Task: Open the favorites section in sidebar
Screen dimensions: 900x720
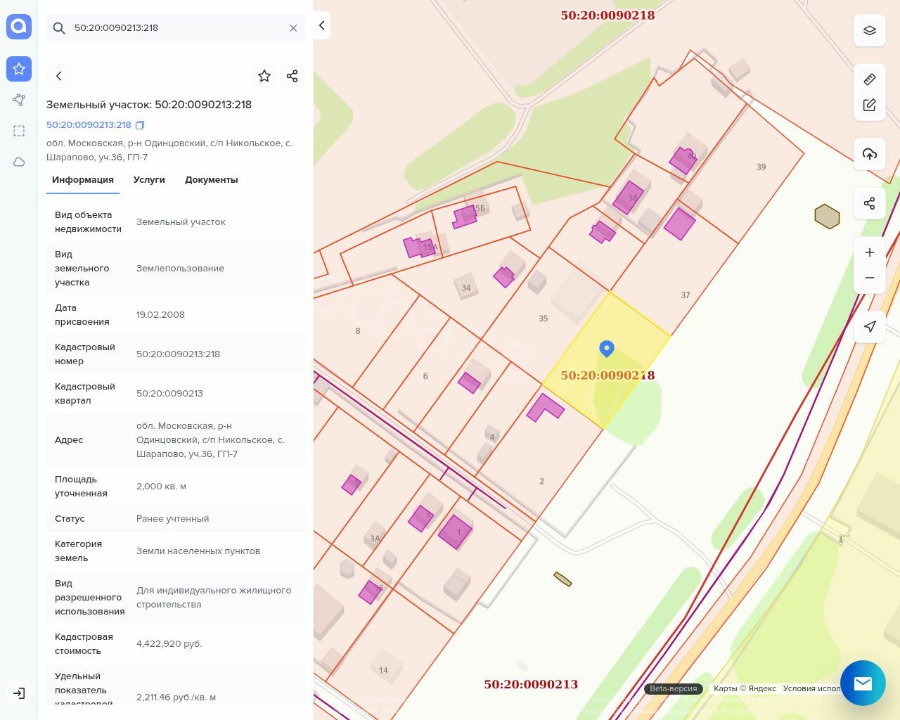Action: [19, 69]
